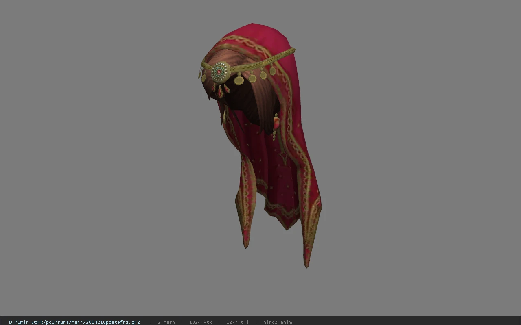Click the "2 mesh" status entry
The width and height of the screenshot is (521, 325).
tap(166, 322)
